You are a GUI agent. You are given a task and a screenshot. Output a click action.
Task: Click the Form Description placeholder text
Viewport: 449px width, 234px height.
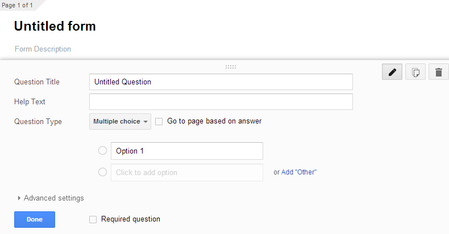pyautogui.click(x=43, y=49)
